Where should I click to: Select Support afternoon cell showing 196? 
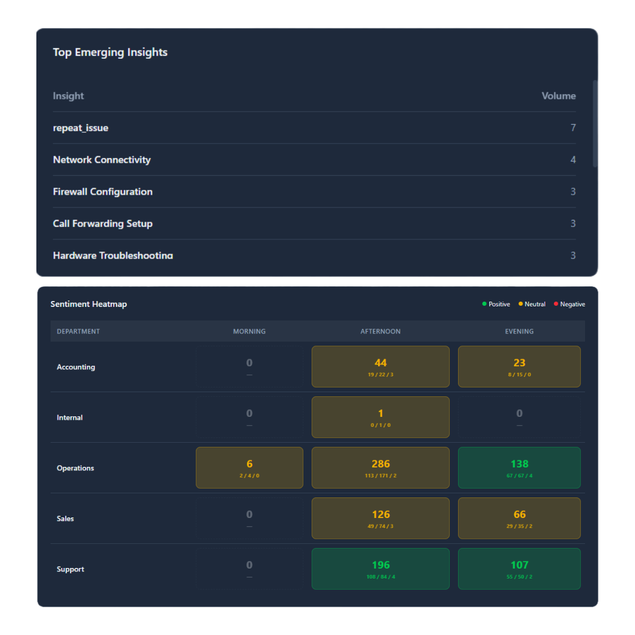[x=380, y=569]
